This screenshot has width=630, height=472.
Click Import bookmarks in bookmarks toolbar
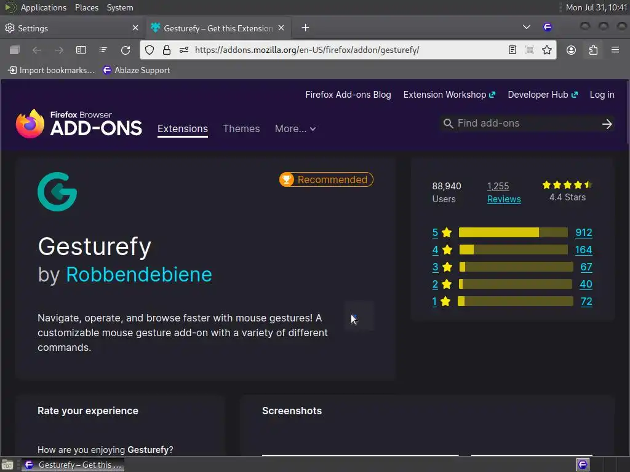point(52,70)
